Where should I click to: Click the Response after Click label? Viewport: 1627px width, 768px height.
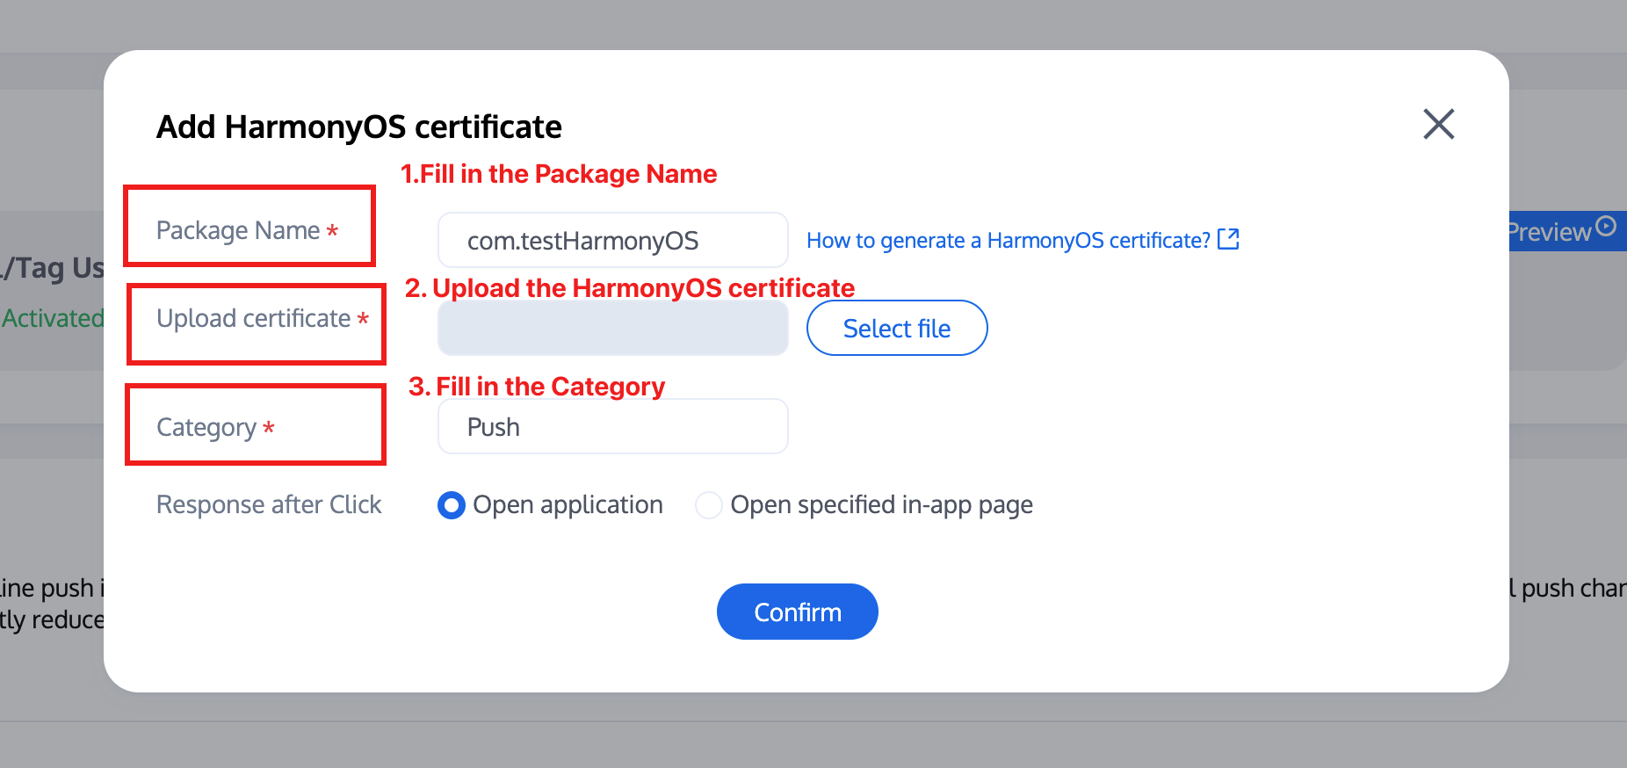(x=269, y=504)
